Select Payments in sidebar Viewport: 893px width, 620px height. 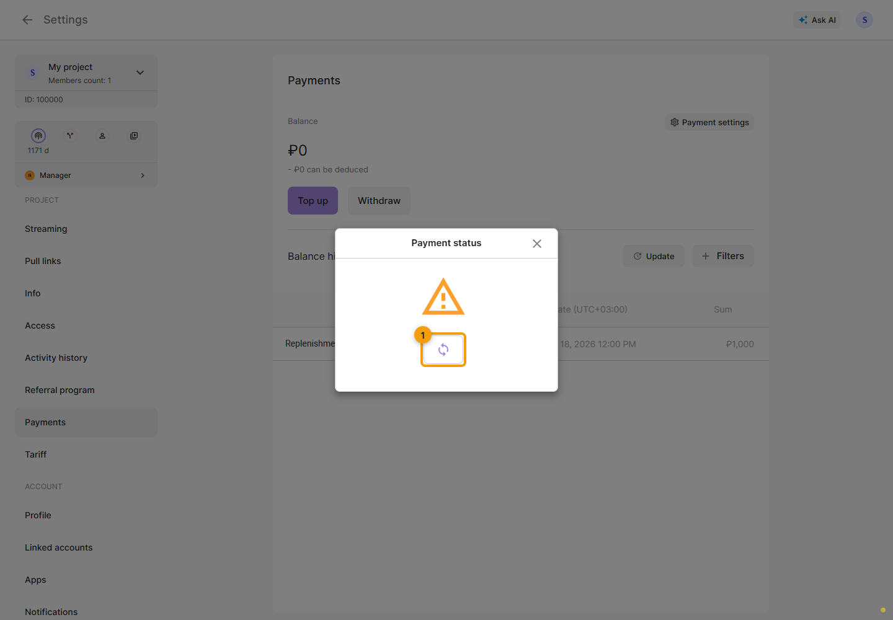[86, 422]
